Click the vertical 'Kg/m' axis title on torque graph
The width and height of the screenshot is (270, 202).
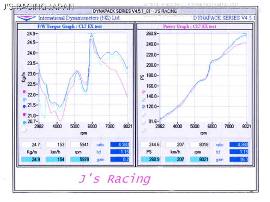(x=24, y=77)
